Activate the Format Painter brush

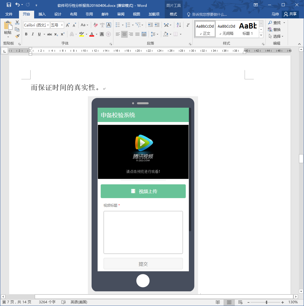point(17,36)
